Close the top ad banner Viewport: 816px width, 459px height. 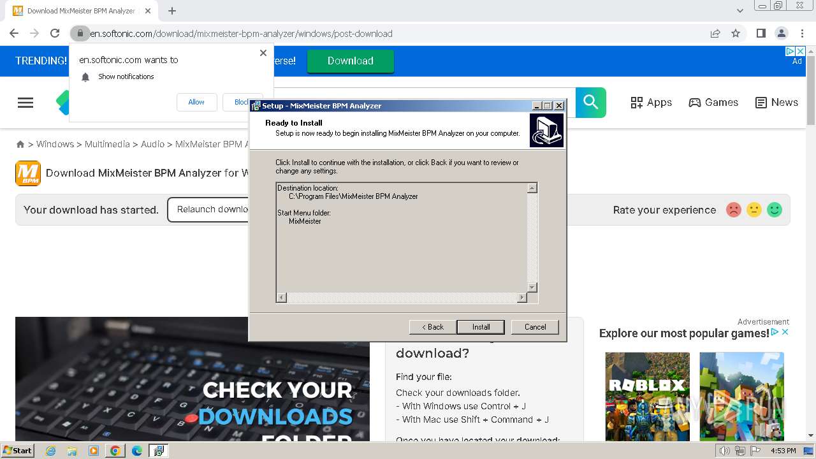click(x=801, y=51)
